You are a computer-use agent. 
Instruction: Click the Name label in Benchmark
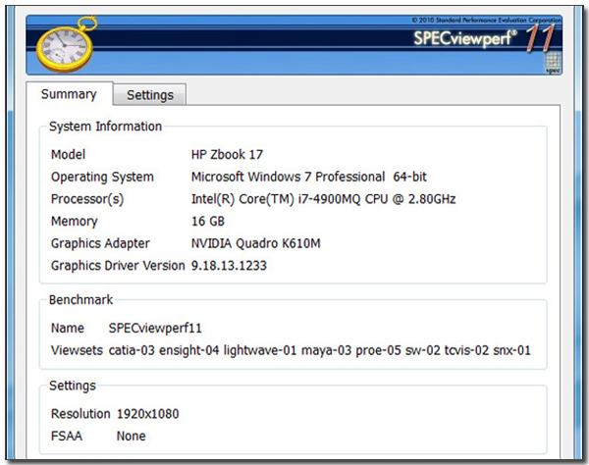pyautogui.click(x=67, y=328)
